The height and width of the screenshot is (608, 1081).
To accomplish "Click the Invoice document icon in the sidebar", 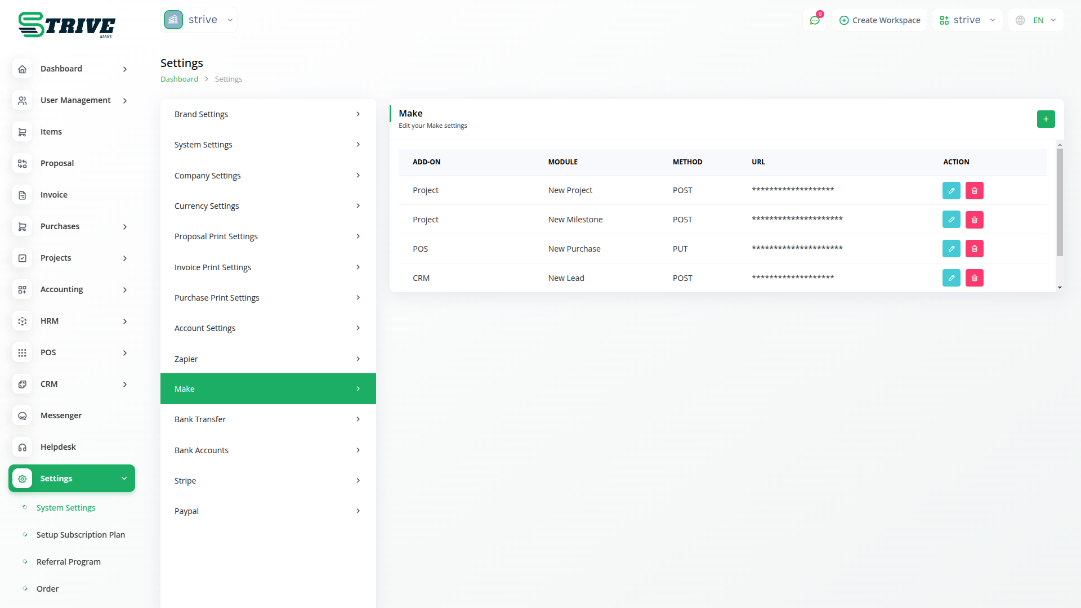I will click(23, 195).
